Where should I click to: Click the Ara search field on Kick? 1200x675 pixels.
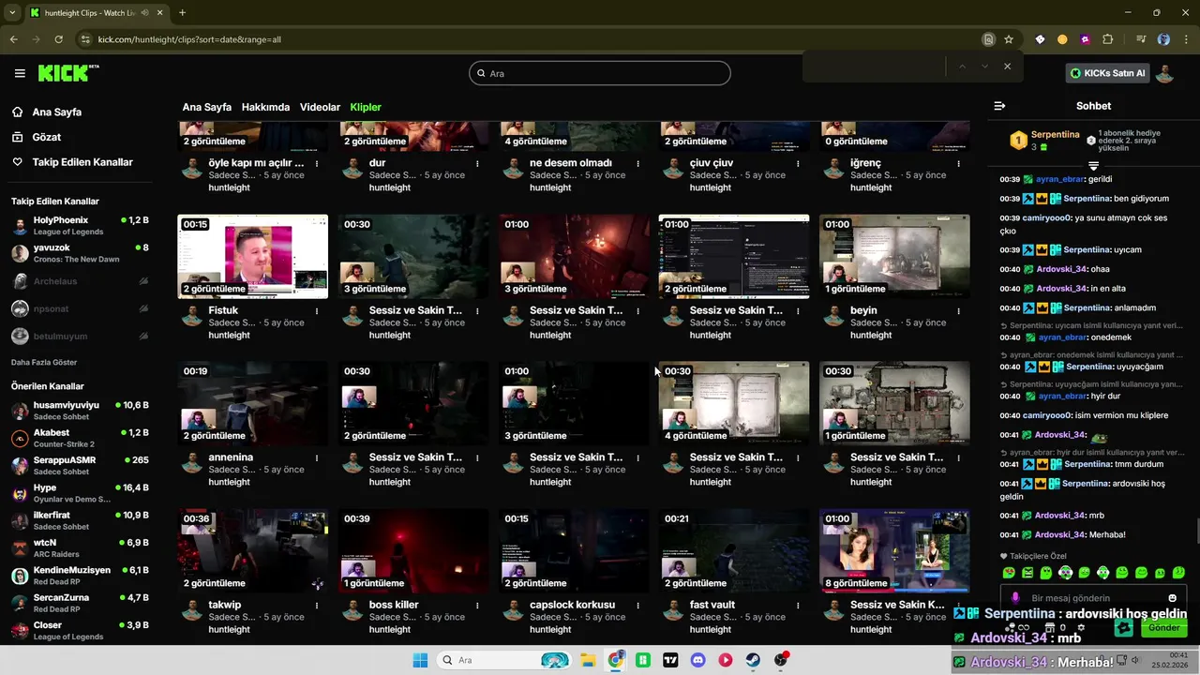coord(600,73)
